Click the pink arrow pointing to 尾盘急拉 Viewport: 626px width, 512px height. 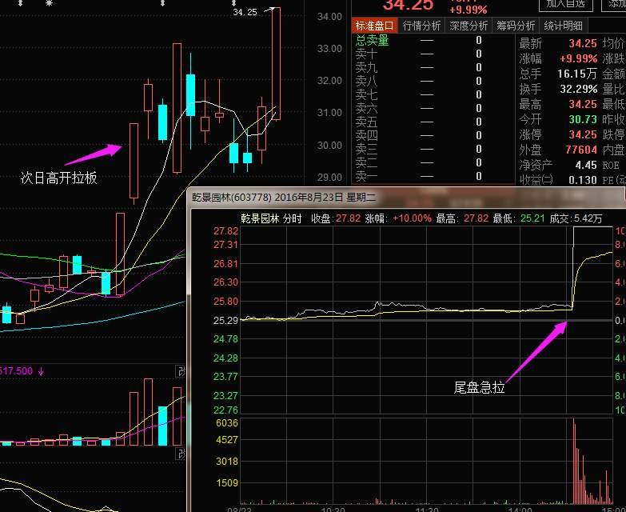(x=536, y=350)
